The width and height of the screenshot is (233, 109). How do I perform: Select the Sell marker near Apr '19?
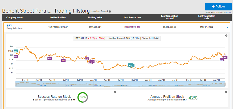(50, 59)
